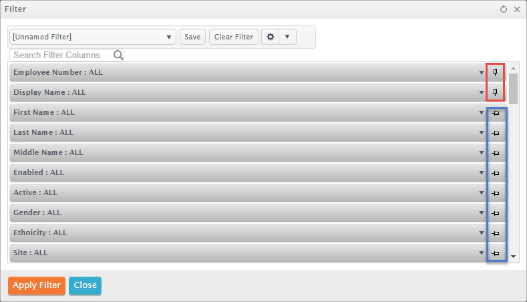Viewport: 527px width, 302px height.
Task: Click the orange Apply Filter button
Action: click(x=37, y=285)
